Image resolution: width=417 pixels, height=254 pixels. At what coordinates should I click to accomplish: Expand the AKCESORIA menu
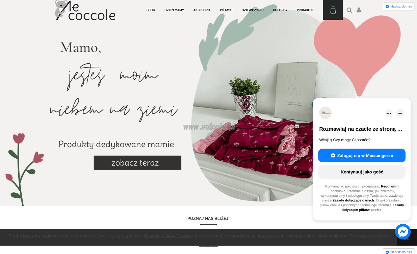coord(202,10)
